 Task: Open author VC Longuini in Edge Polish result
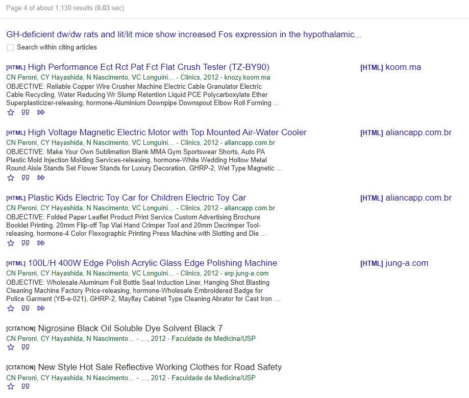coord(153,273)
